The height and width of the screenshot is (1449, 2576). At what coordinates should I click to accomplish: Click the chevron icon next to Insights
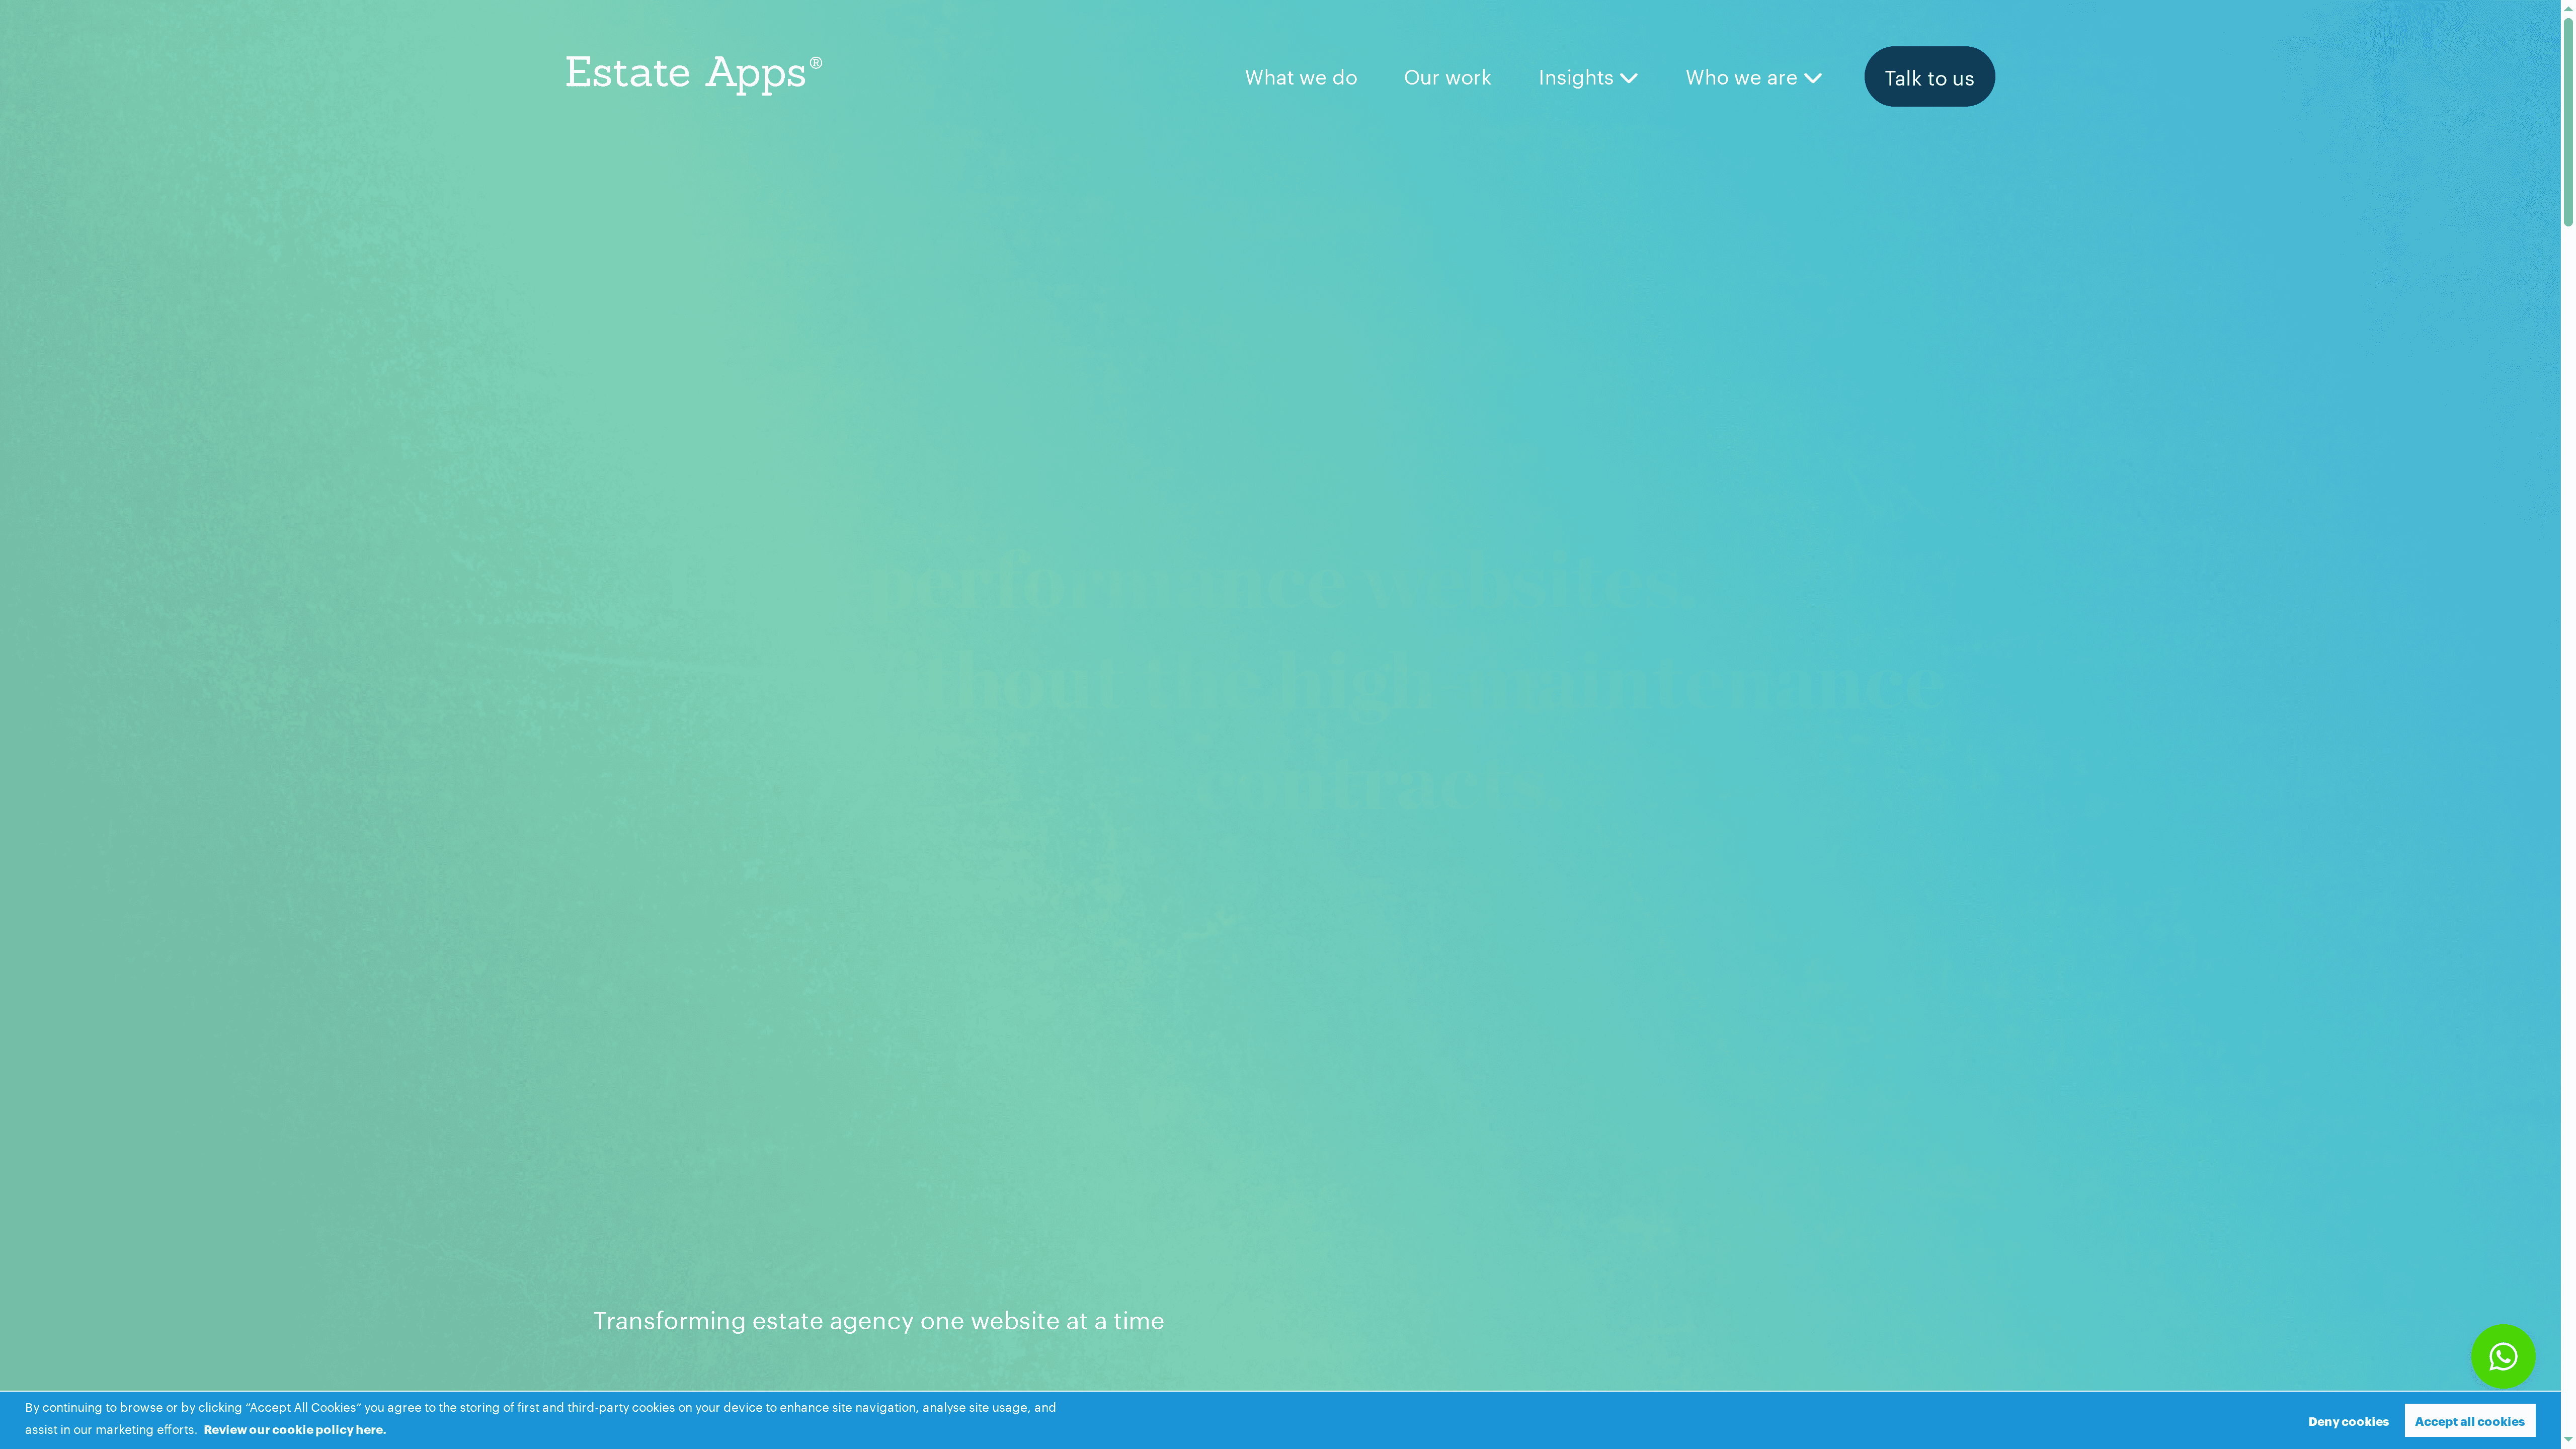click(1630, 78)
